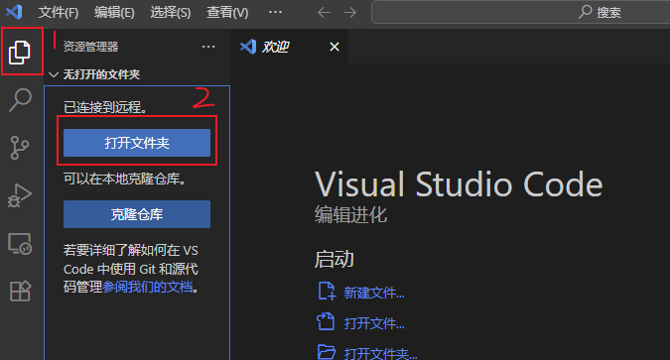The image size is (670, 360).
Task: Click the 可以在本地克隆仓库。 text
Action: tap(125, 179)
